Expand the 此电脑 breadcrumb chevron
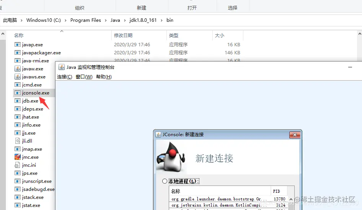Viewport: 362px width, 210px height. pyautogui.click(x=21, y=20)
